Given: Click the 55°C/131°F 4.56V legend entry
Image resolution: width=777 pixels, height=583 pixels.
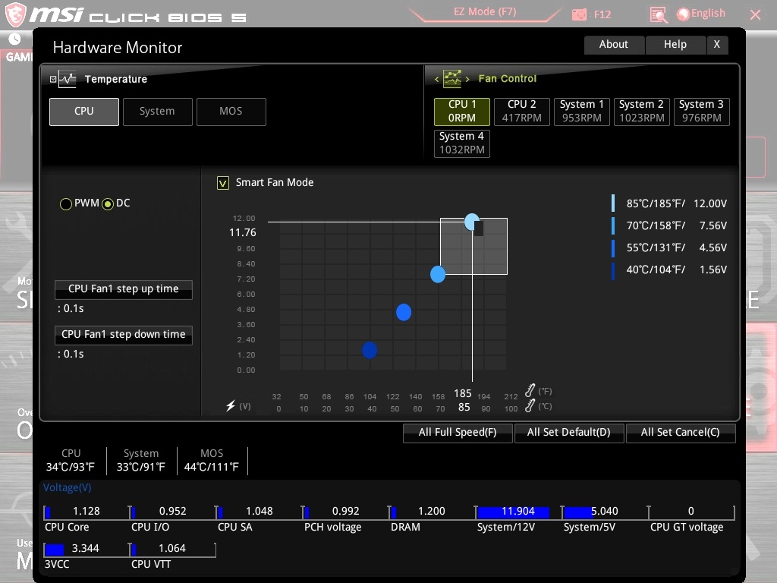Looking at the screenshot, I should [669, 247].
